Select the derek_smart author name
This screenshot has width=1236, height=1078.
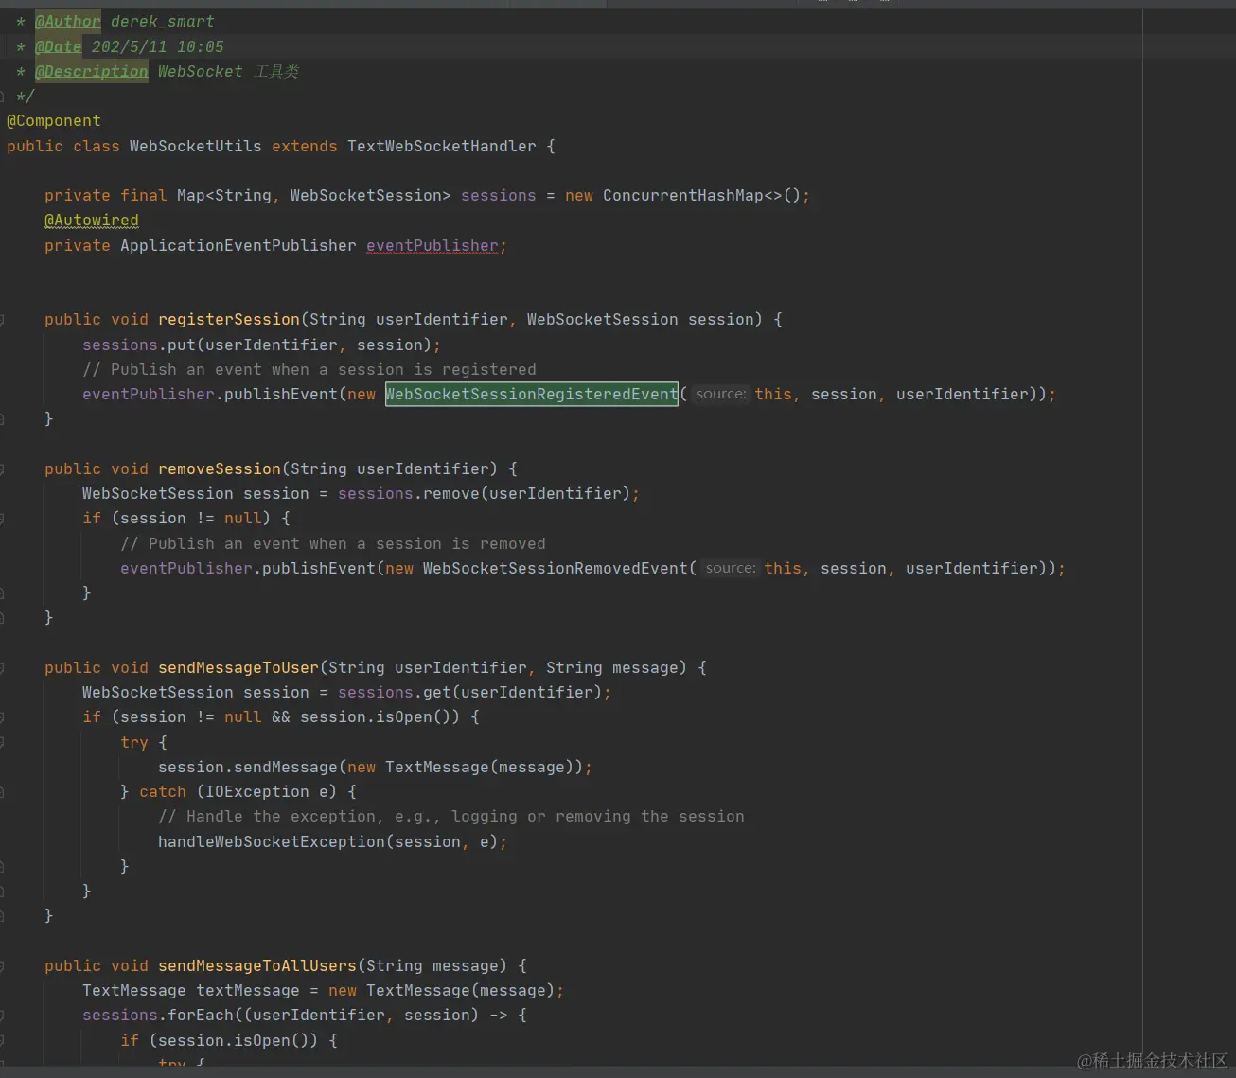tap(163, 21)
